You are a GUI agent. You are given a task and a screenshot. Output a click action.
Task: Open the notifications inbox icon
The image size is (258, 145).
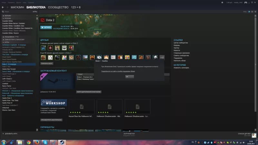coord(222,3)
